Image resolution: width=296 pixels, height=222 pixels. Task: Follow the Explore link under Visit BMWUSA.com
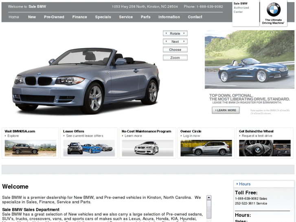click(x=13, y=136)
